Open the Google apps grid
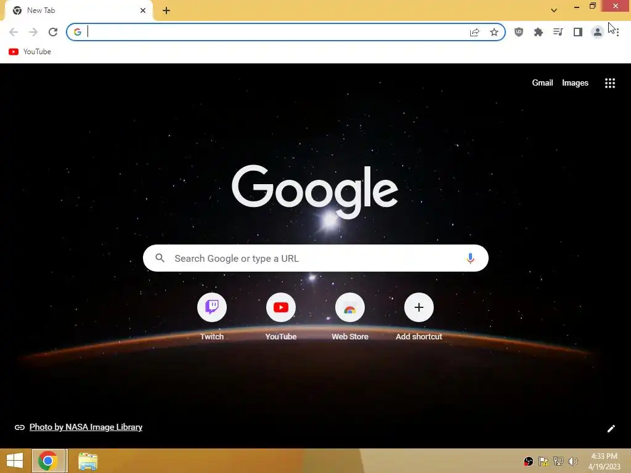Screen dimensions: 631x473 609,83
